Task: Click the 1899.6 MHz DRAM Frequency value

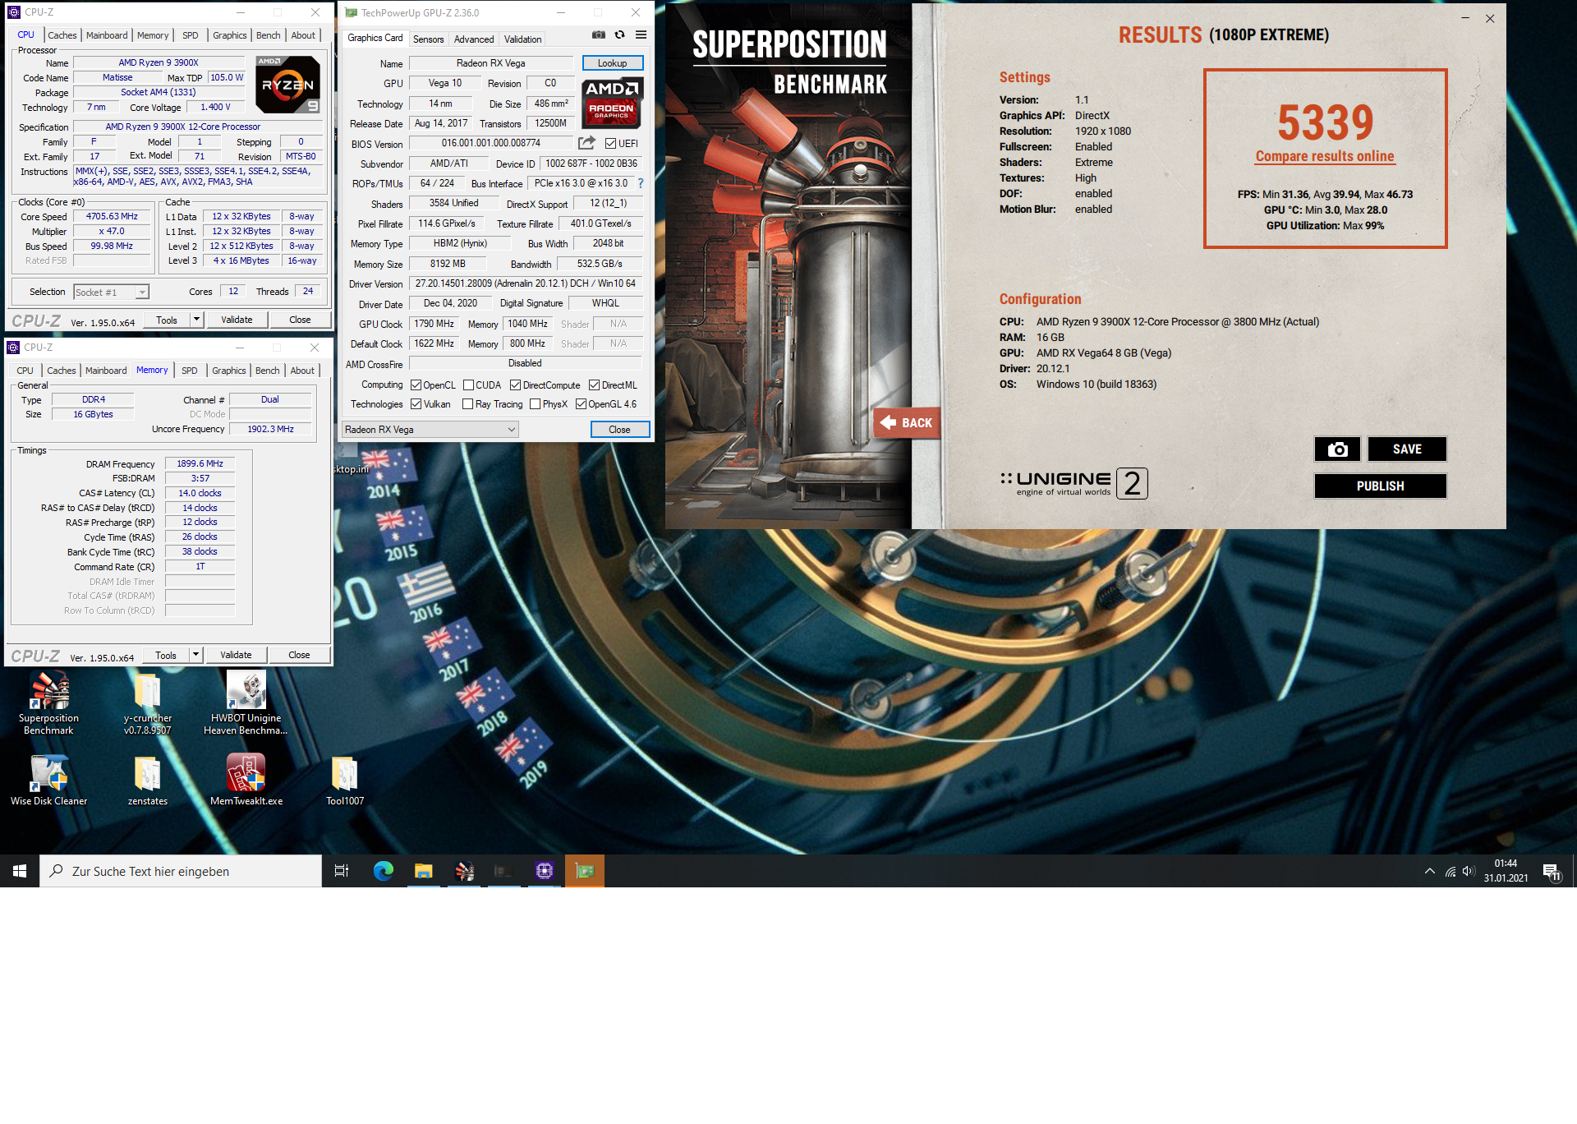Action: [200, 463]
